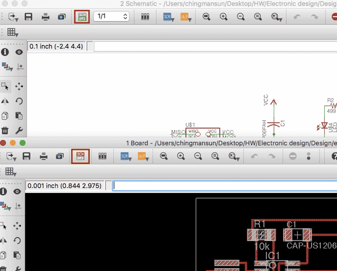Select Group tool in Schematic sidebar
This screenshot has width=337, height=271.
click(5, 86)
